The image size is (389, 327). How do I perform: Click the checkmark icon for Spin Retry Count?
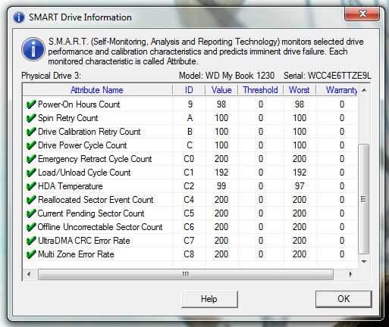(31, 118)
